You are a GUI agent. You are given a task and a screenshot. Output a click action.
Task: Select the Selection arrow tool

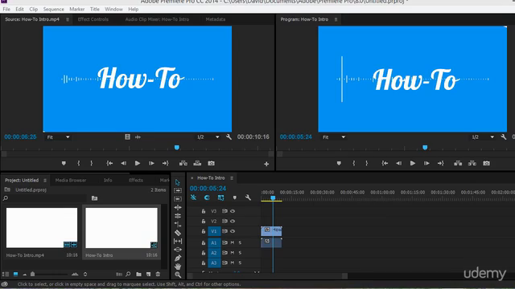[x=177, y=182]
